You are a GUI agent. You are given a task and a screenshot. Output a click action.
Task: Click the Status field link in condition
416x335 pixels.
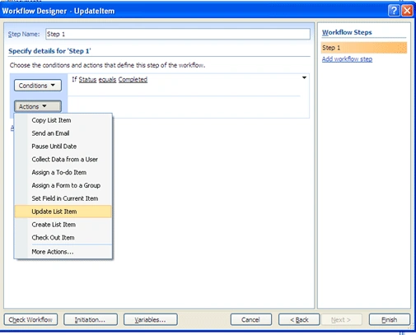87,80
